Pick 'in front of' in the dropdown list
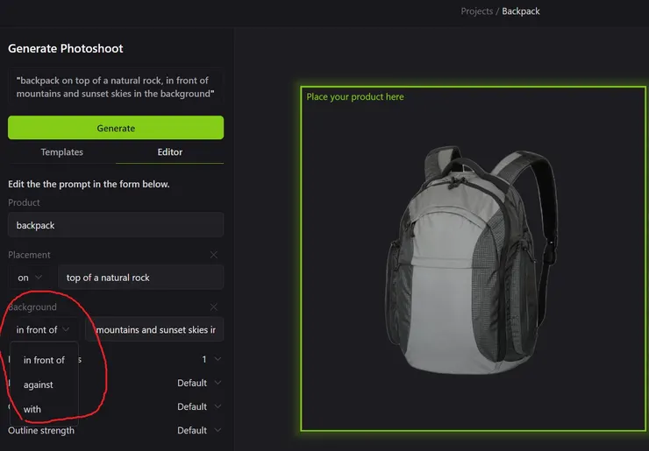 point(44,360)
